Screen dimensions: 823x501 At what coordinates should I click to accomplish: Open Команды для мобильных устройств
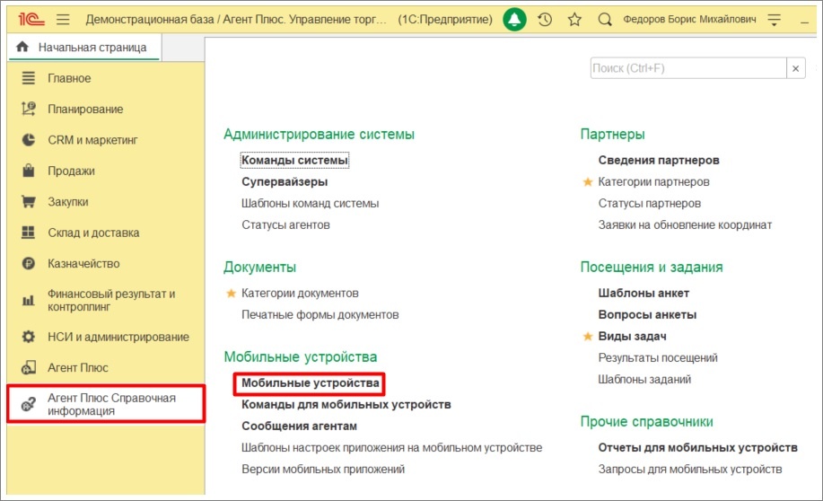click(346, 404)
